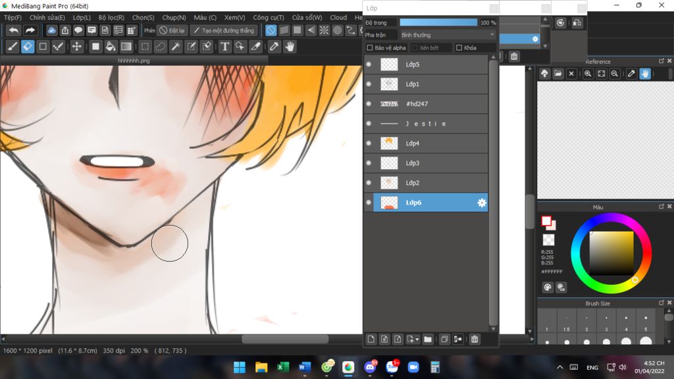Select the Select Eraser tool
The height and width of the screenshot is (379, 674).
[x=207, y=47]
